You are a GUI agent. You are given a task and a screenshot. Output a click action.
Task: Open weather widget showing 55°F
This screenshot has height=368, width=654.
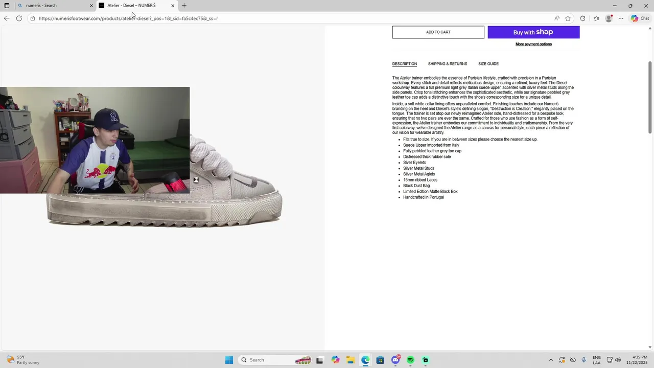(x=23, y=360)
